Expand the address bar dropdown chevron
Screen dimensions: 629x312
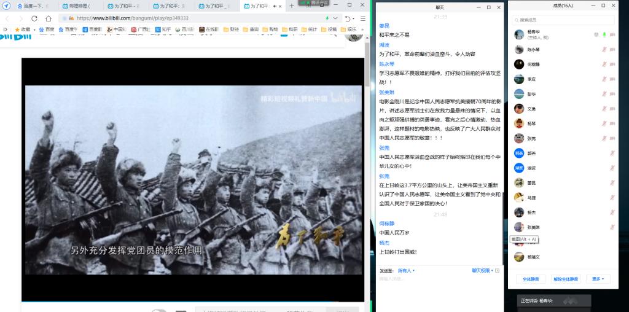point(335,18)
